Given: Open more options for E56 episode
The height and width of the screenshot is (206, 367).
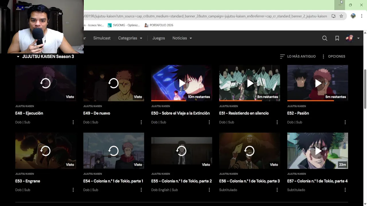Looking at the screenshot, I should tap(277, 190).
